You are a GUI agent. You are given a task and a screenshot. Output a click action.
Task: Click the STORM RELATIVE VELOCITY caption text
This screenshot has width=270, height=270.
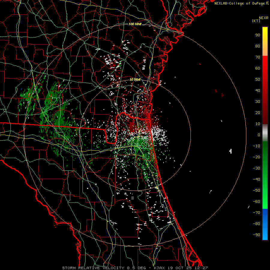pyautogui.click(x=93, y=268)
